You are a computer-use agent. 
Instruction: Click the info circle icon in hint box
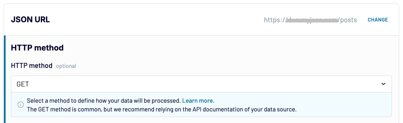click(x=20, y=105)
